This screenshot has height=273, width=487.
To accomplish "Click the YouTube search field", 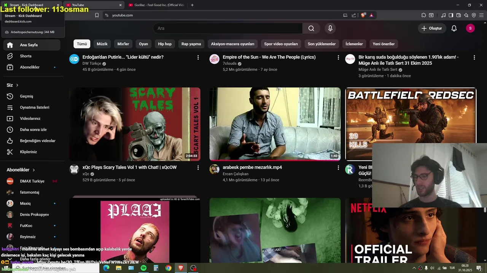I will click(x=228, y=28).
